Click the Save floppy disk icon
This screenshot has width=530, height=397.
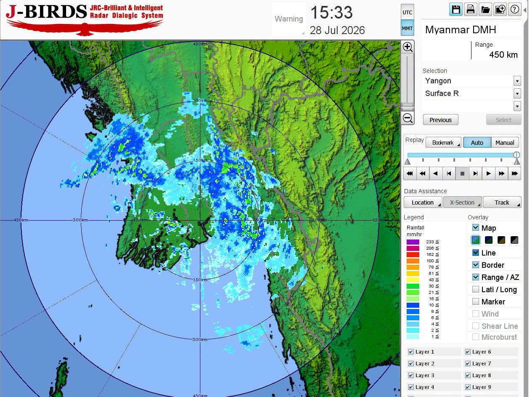point(455,9)
